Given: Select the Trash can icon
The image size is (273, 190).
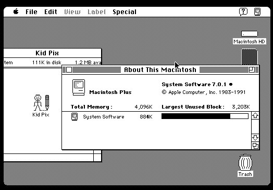Looking at the screenshot, I should coord(245,163).
